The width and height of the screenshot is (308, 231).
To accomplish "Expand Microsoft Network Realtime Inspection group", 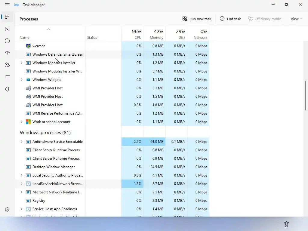I will point(21,192).
